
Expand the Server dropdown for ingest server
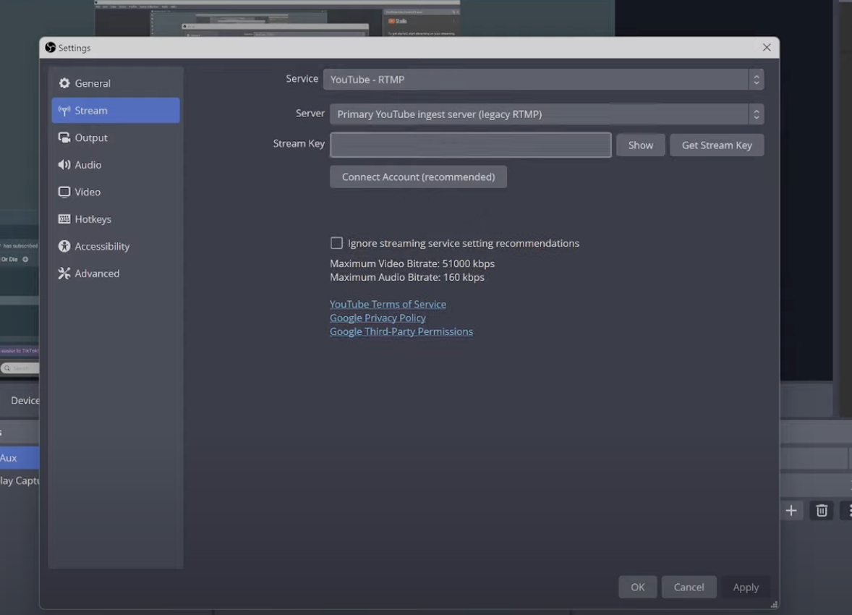click(x=546, y=114)
